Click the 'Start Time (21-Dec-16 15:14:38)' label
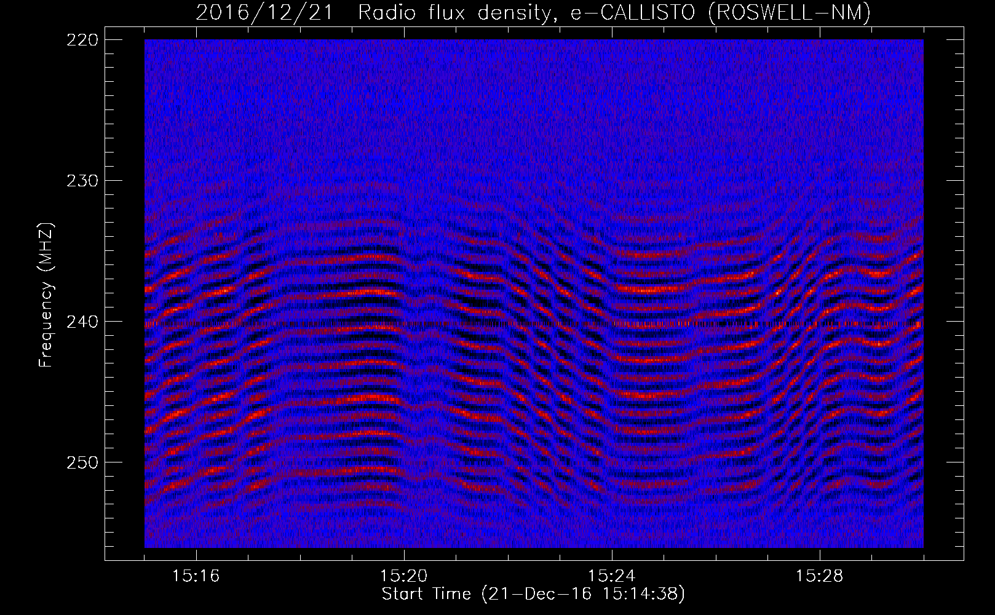 coord(533,594)
